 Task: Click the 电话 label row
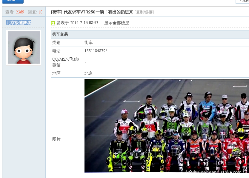click(x=150, y=51)
